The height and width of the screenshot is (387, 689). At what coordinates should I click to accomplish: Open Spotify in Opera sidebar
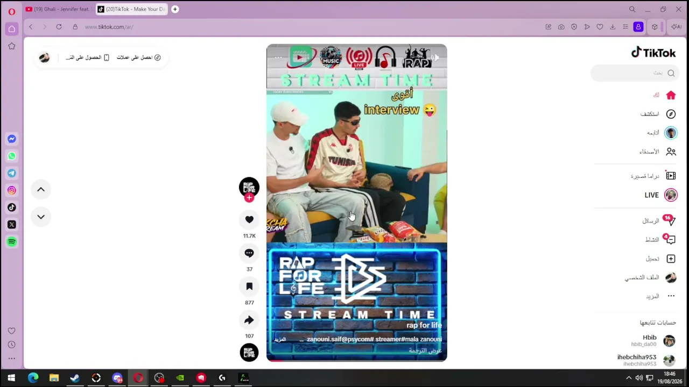(x=11, y=242)
